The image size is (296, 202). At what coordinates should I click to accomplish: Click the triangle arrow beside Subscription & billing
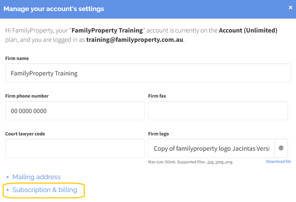point(8,190)
